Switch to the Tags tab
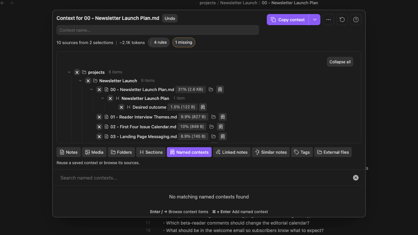The height and width of the screenshot is (235, 418). click(x=302, y=152)
